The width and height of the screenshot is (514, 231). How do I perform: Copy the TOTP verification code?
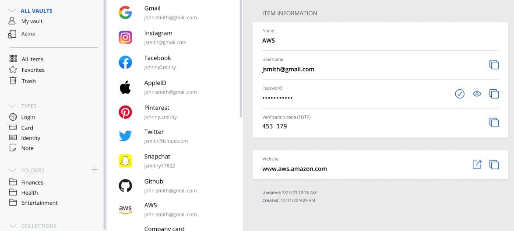[494, 122]
